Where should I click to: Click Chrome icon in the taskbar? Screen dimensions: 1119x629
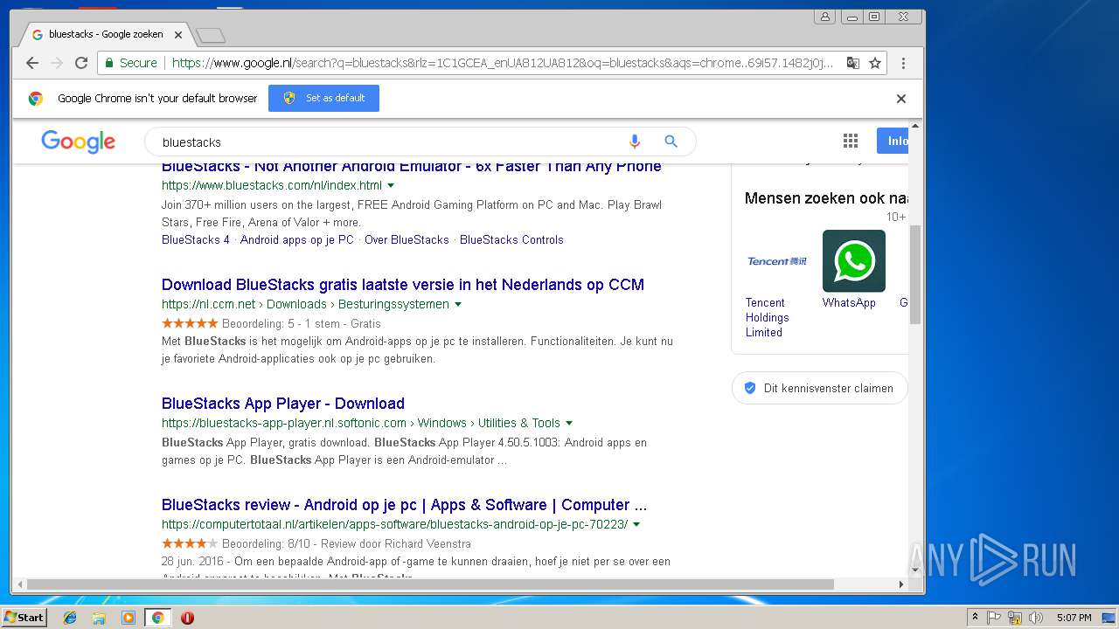[157, 618]
